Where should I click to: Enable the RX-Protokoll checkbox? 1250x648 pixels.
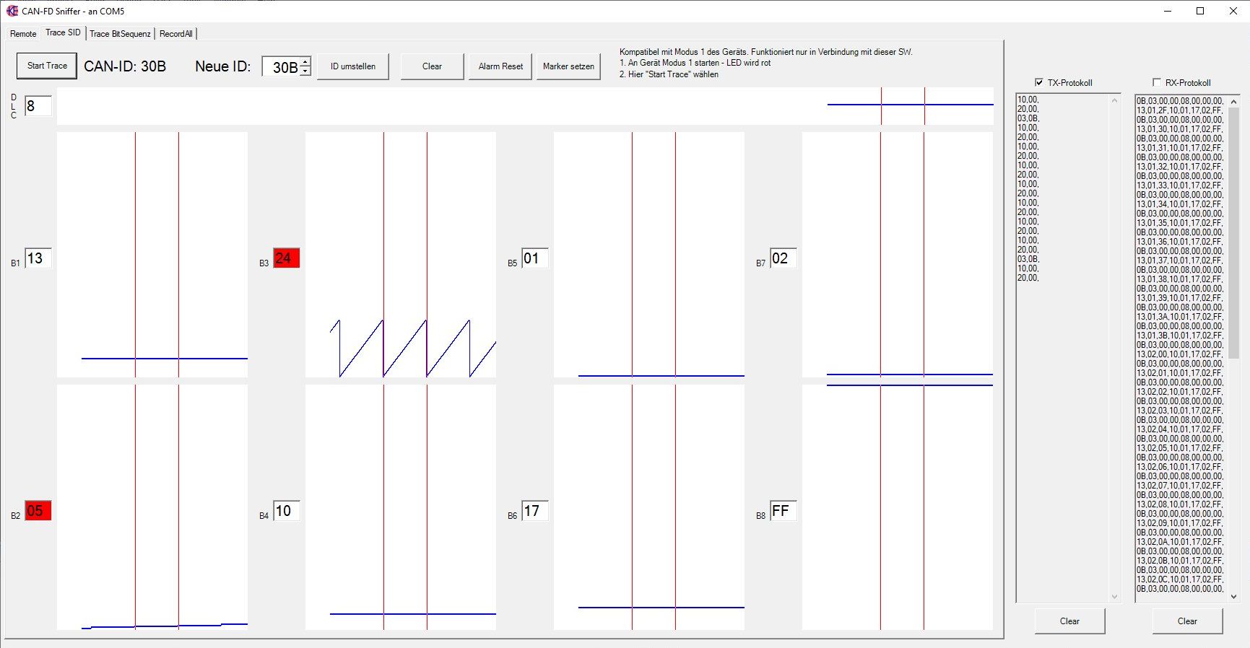[1157, 82]
